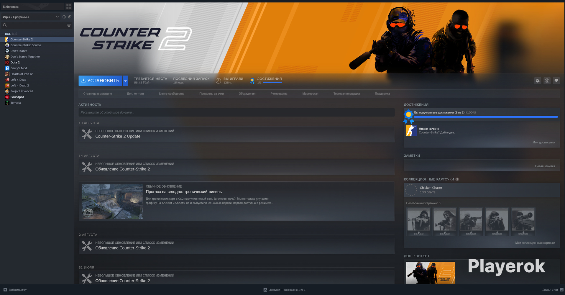This screenshot has width=565, height=295.
Task: Open the 'Страница в магазине' tab
Action: tap(98, 94)
